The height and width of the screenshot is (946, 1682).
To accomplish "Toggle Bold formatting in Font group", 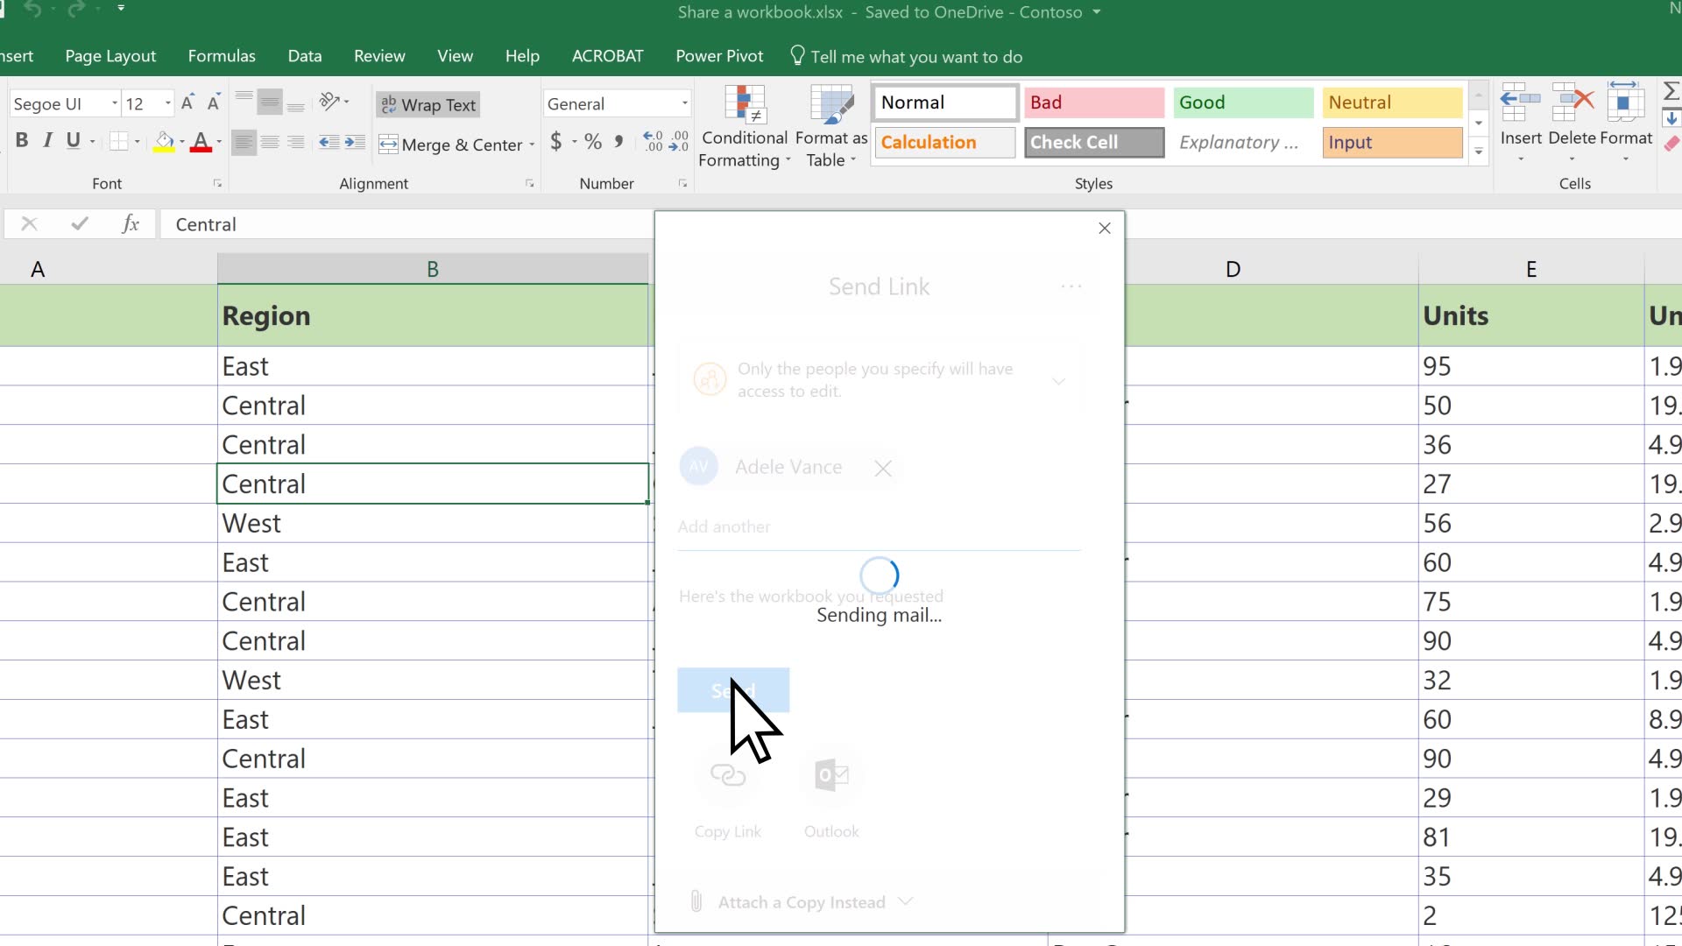I will tap(21, 141).
